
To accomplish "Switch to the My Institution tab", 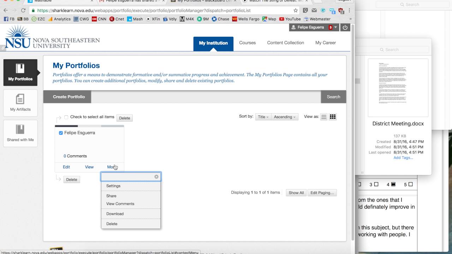I will pyautogui.click(x=213, y=43).
